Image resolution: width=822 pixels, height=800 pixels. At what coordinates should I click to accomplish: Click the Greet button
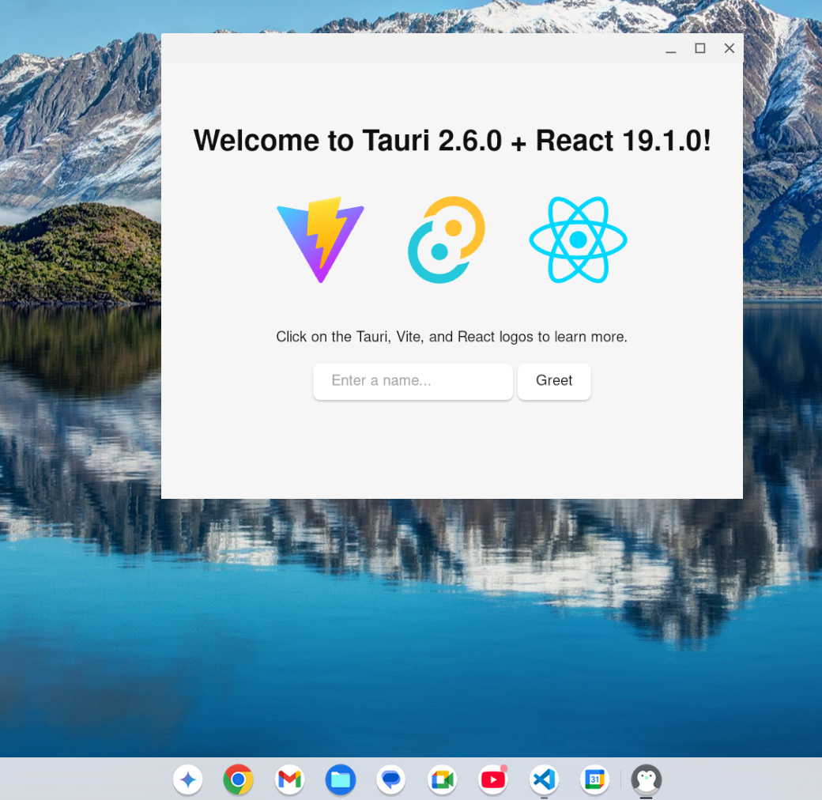click(x=554, y=381)
